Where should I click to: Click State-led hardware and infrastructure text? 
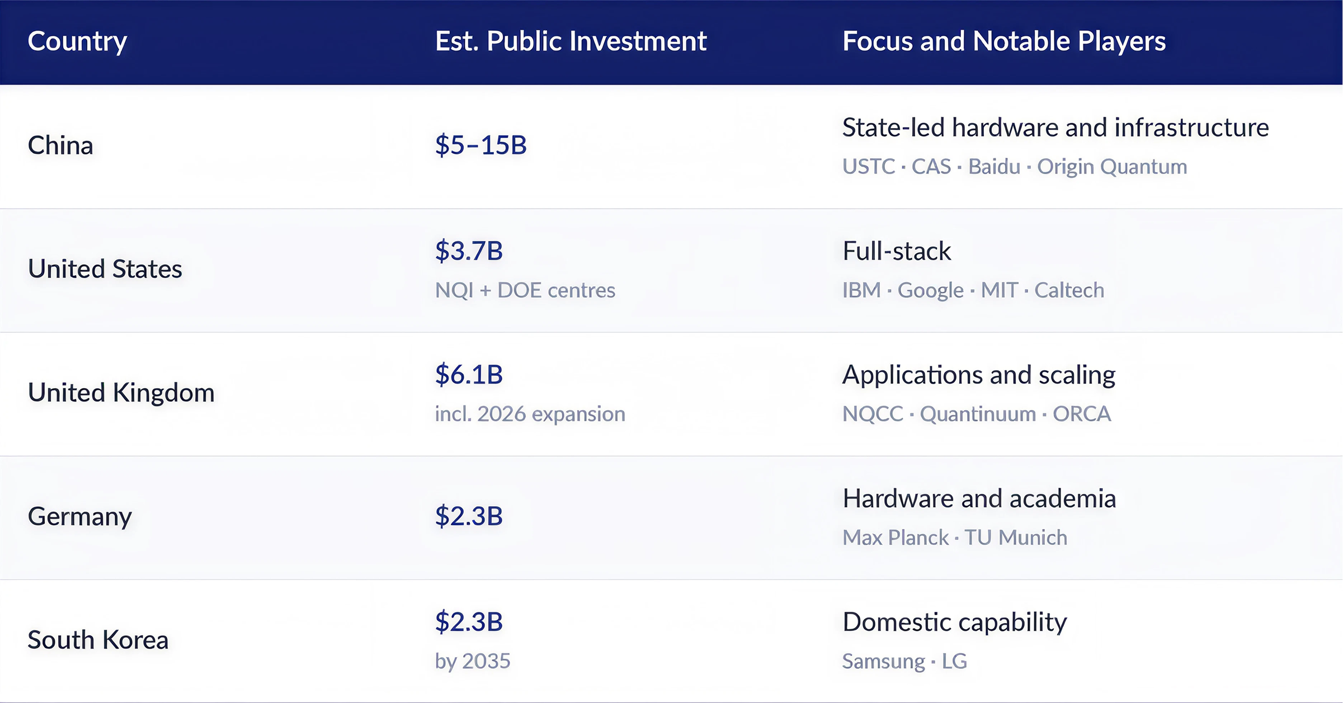click(x=1055, y=128)
